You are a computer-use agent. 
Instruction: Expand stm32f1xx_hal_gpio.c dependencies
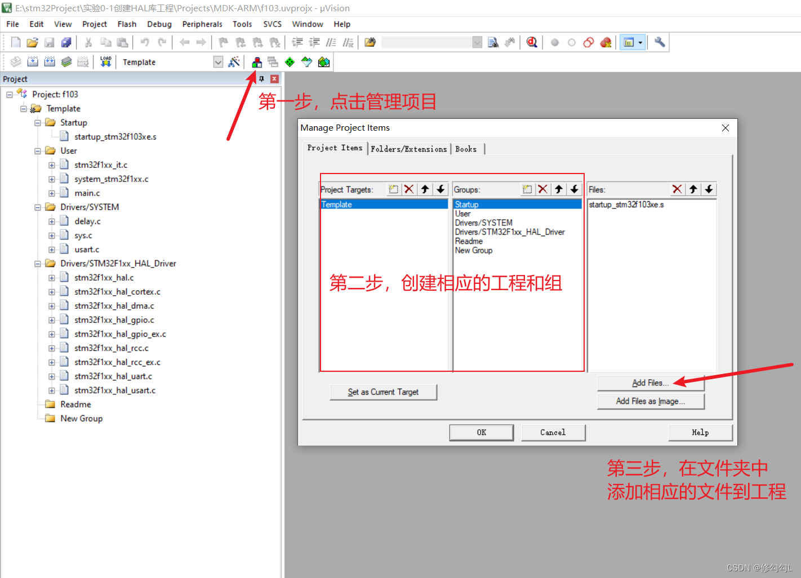pos(52,320)
